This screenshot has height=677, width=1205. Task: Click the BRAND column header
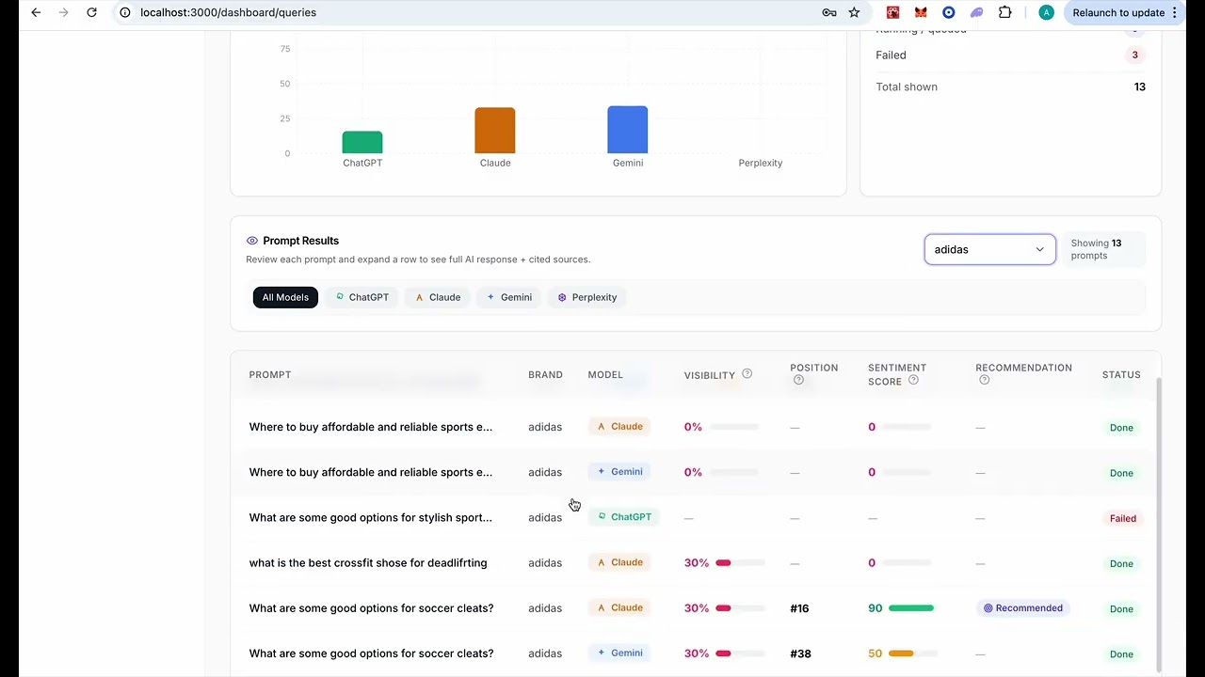(545, 374)
